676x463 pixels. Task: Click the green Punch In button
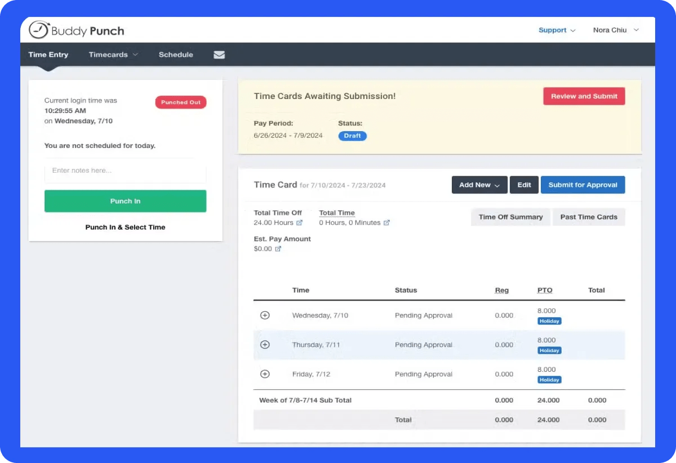click(125, 201)
